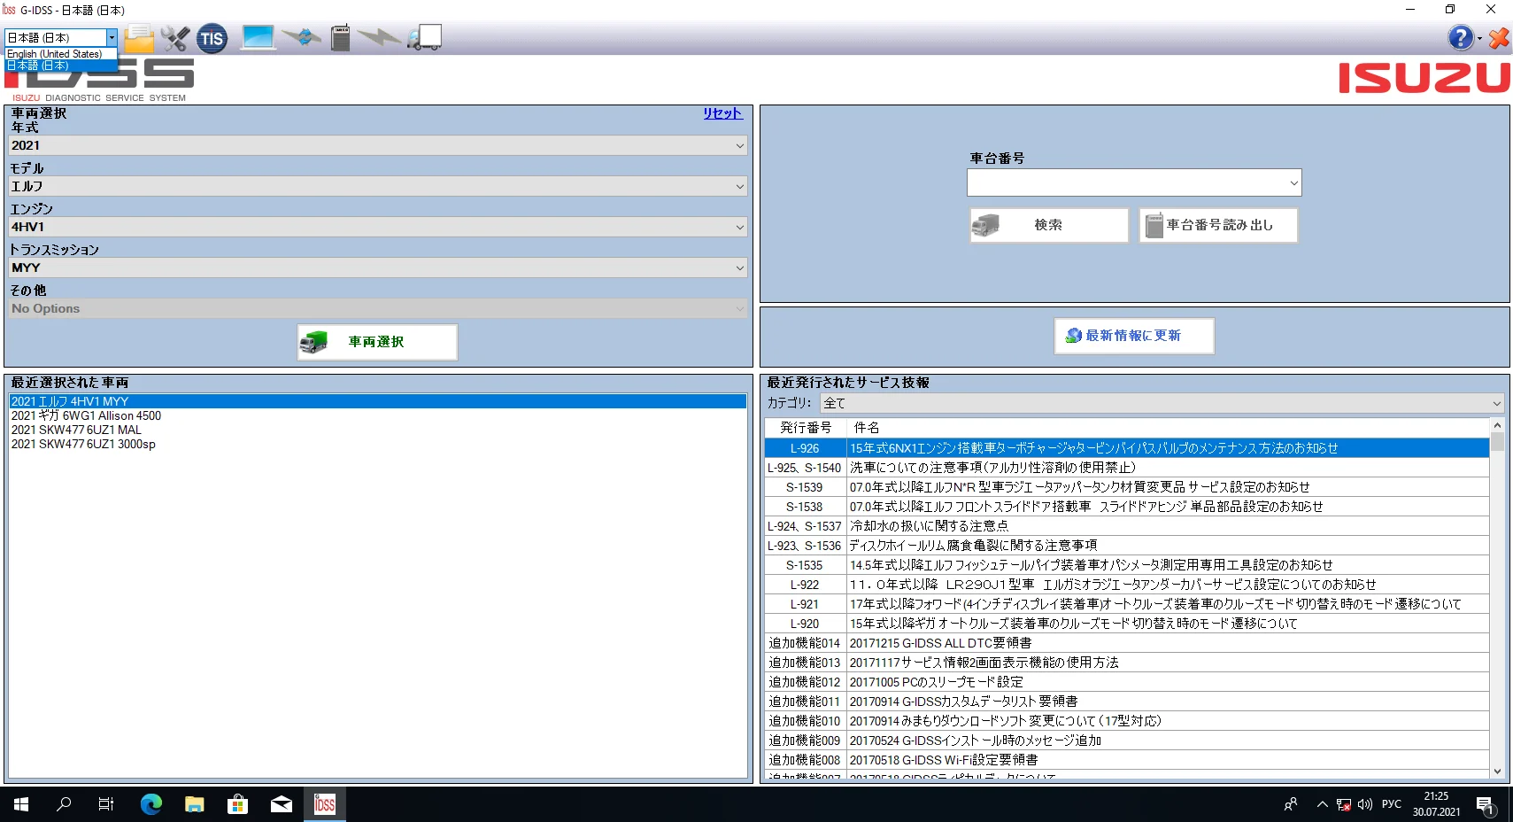Click the handheld scan device toolbar icon
The image size is (1513, 822).
tap(341, 37)
